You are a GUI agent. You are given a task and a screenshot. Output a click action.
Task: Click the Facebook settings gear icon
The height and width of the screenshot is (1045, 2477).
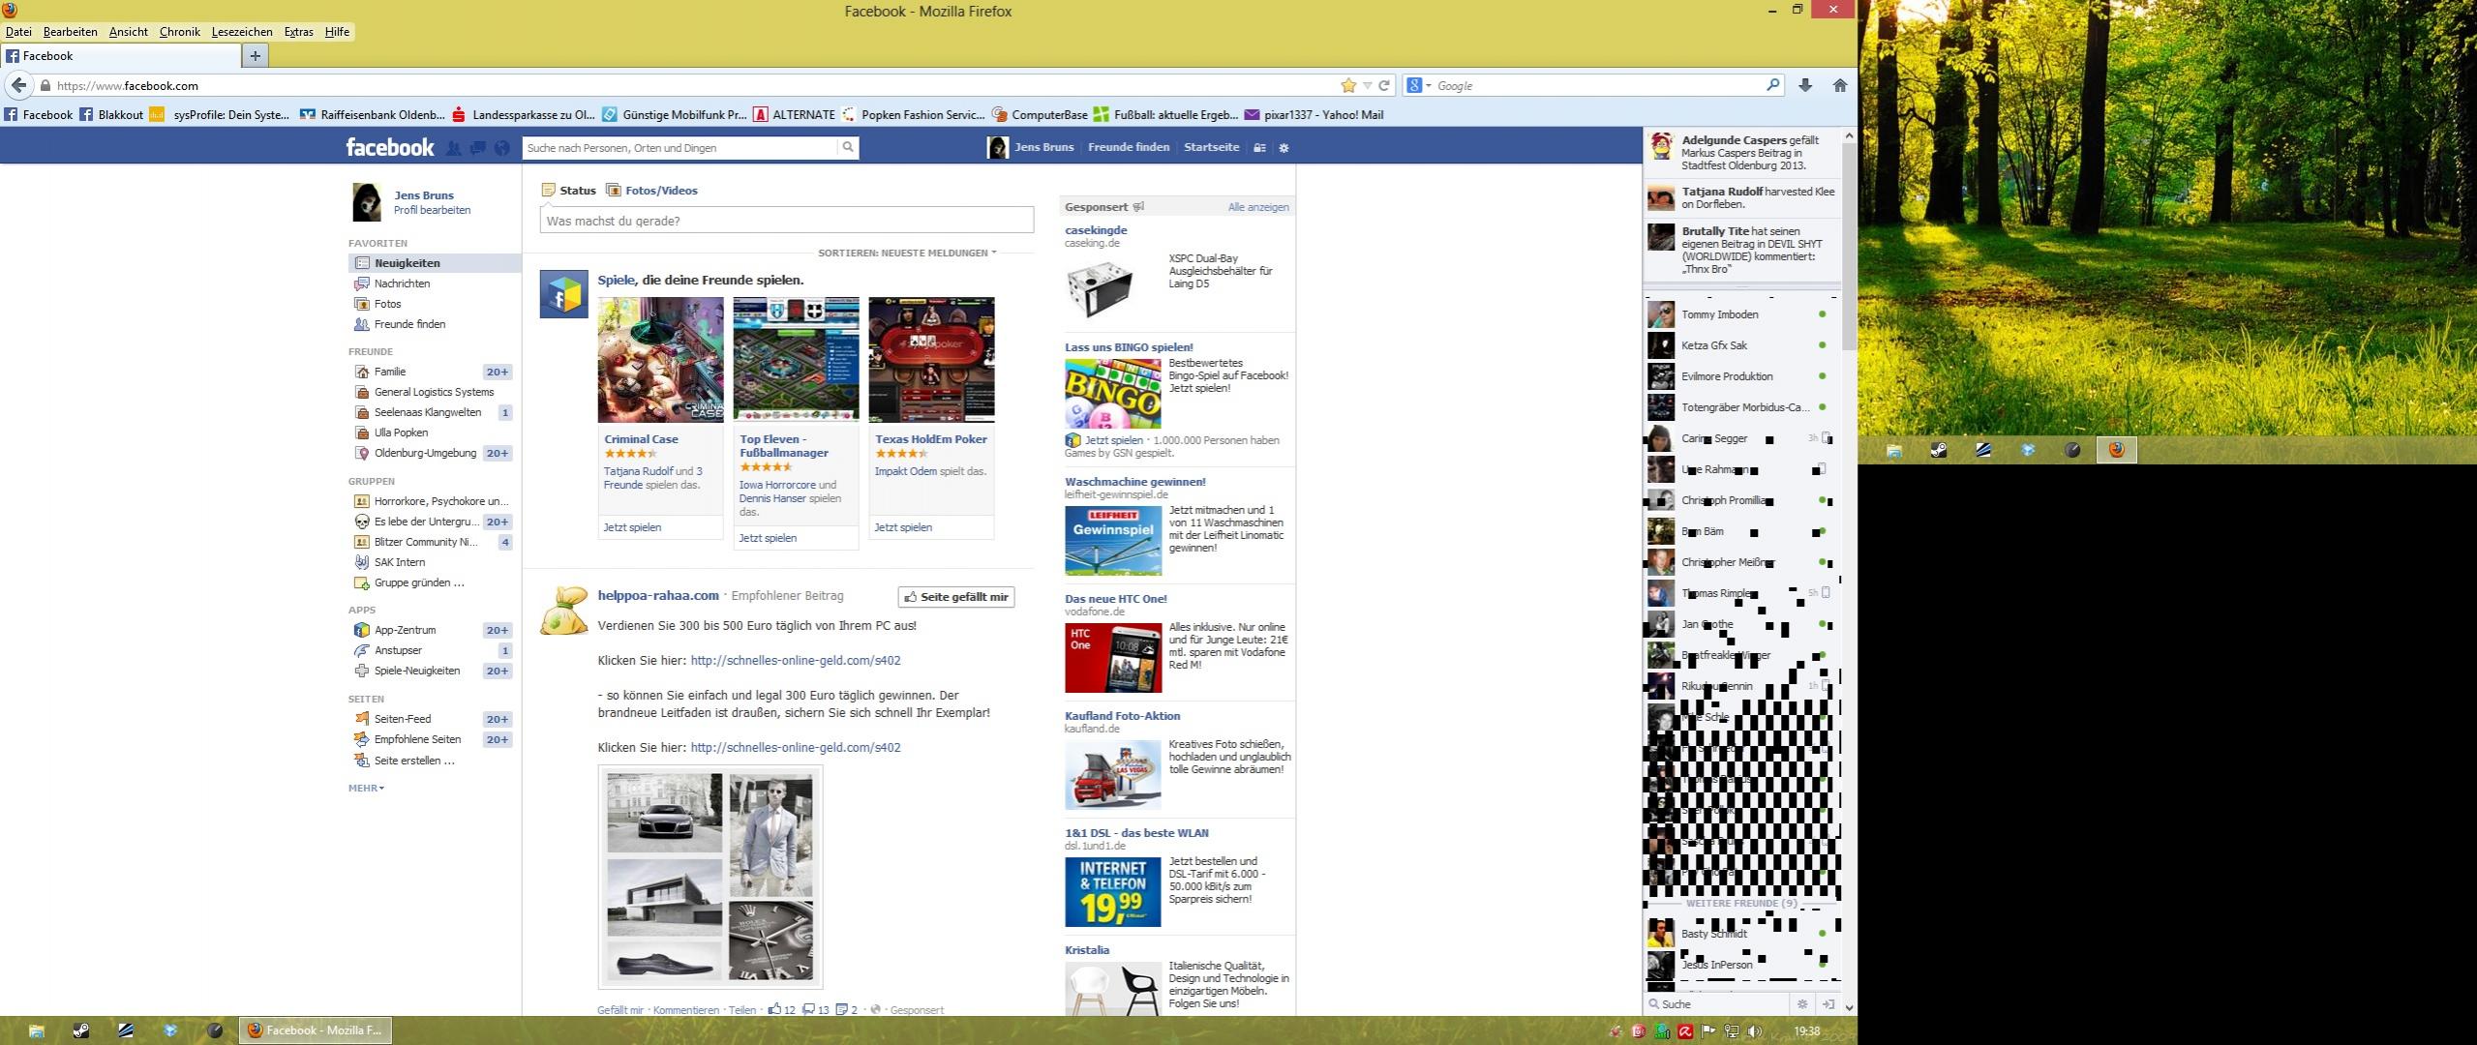coord(1284,148)
